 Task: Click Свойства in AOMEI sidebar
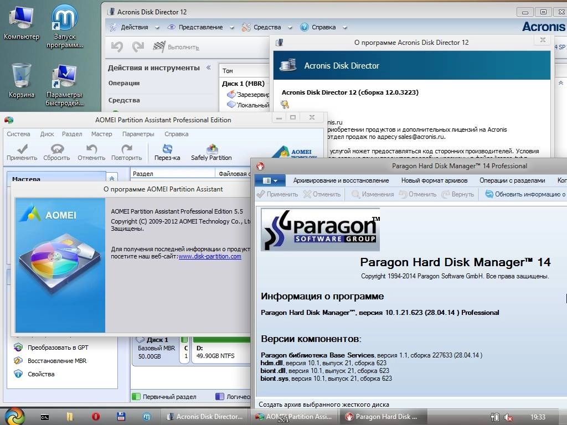34,374
